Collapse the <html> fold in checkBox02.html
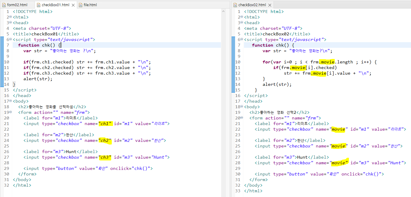Viewport: 411px width, 197px height. tap(242, 17)
